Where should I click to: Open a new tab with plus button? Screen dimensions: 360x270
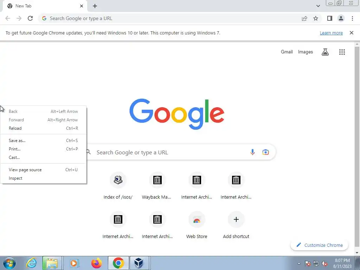(95, 6)
